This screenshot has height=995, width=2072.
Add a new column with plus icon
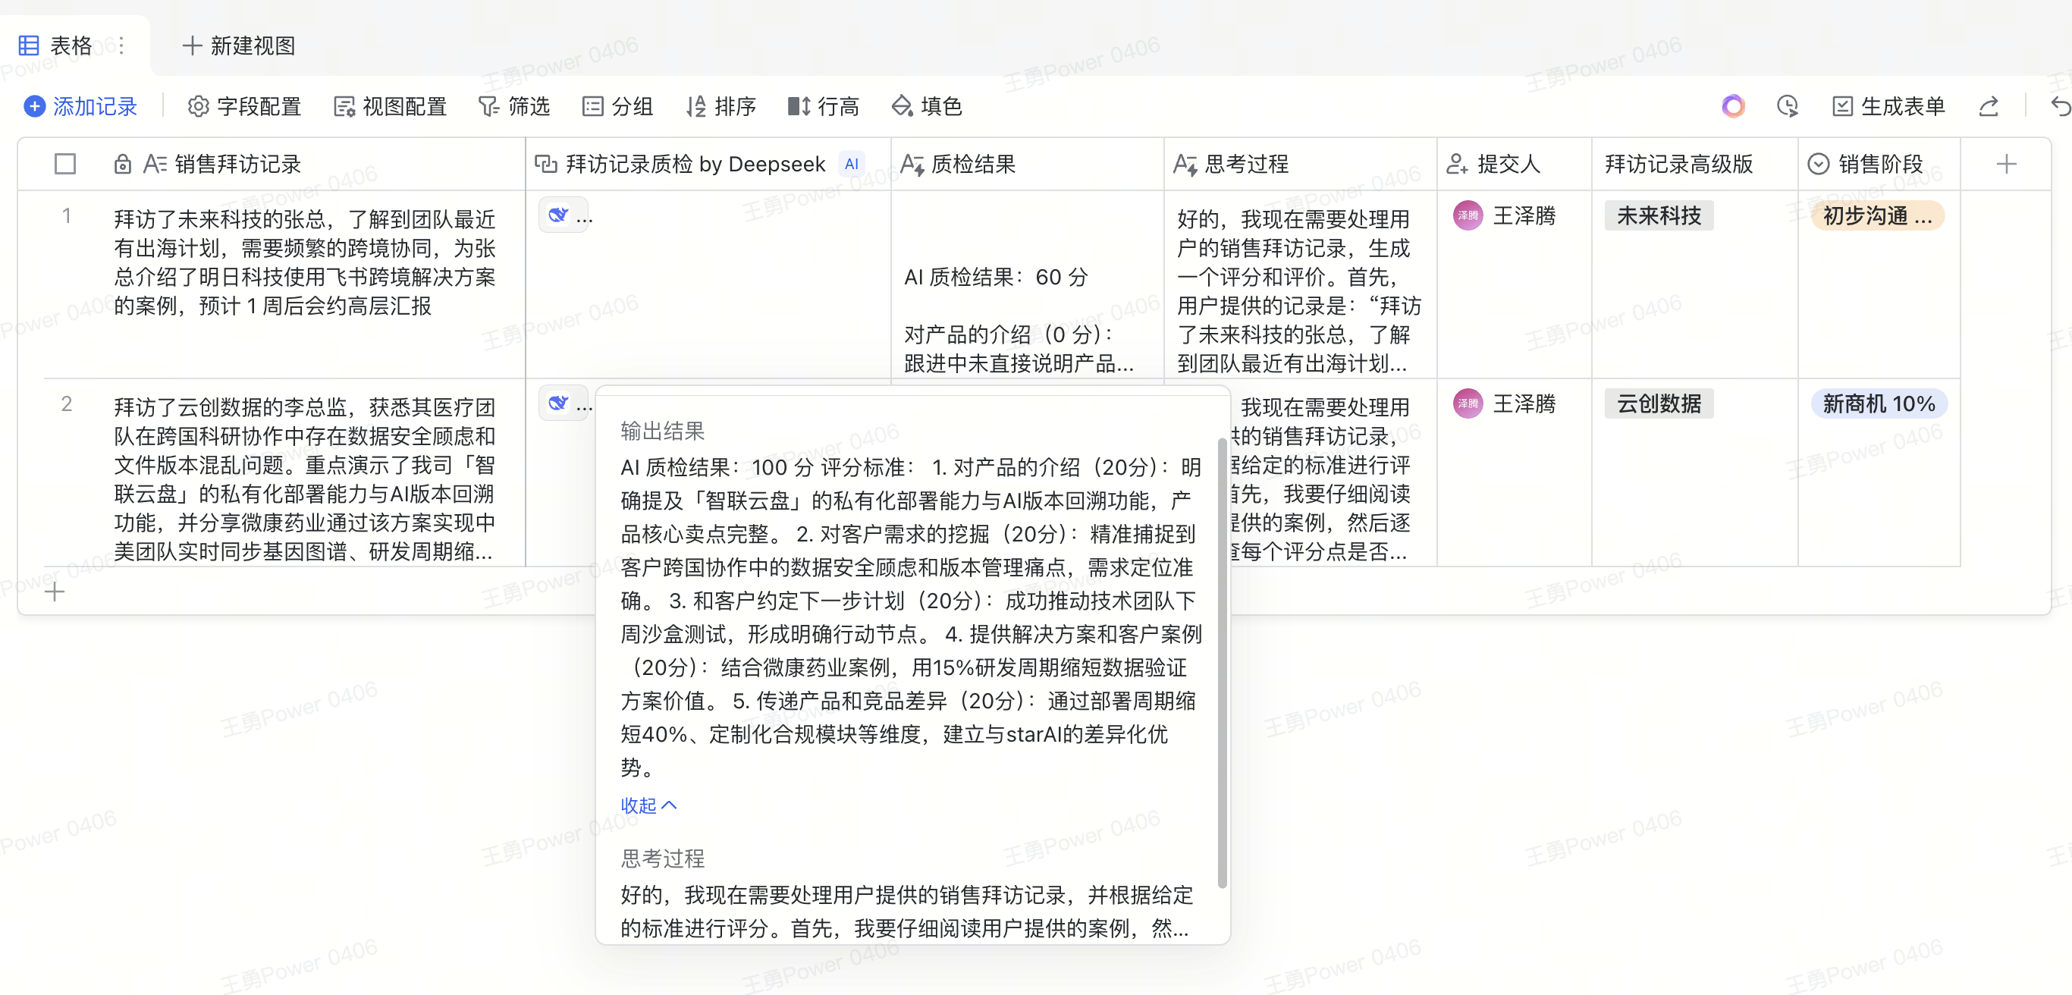[x=2006, y=164]
